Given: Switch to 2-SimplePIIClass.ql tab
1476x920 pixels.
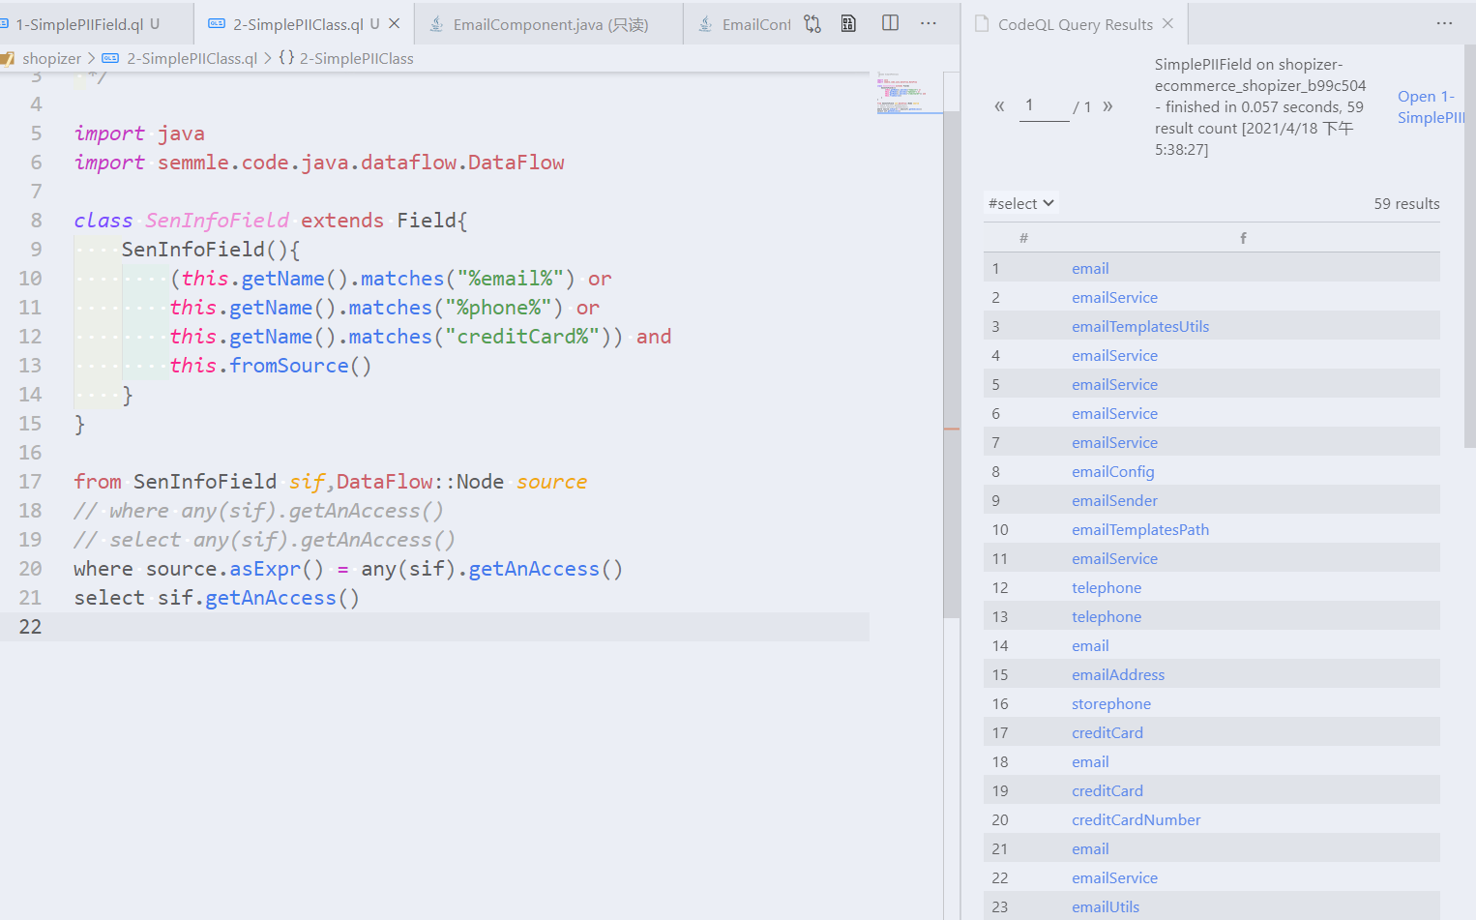Looking at the screenshot, I should pyautogui.click(x=298, y=24).
